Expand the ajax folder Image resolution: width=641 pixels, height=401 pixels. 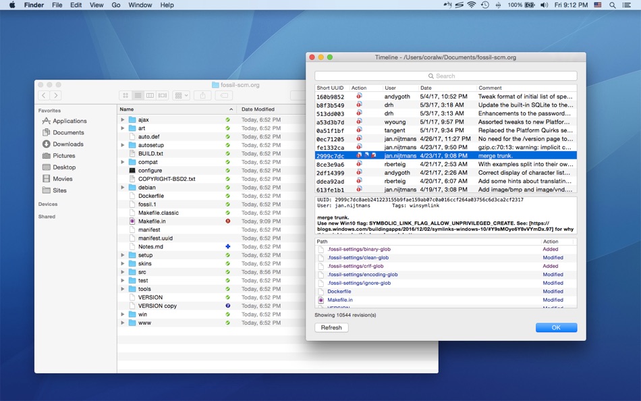[123, 119]
